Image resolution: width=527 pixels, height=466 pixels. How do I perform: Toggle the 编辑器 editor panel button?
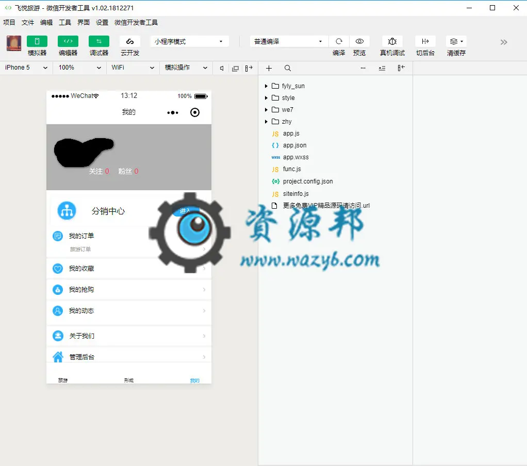[x=68, y=41]
